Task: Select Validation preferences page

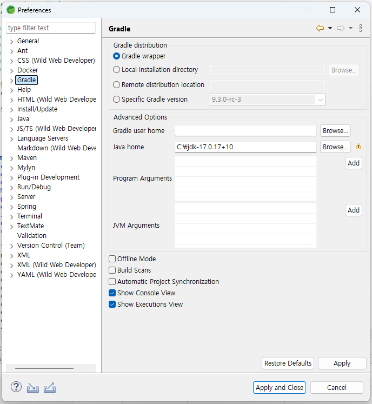Action: tap(32, 235)
